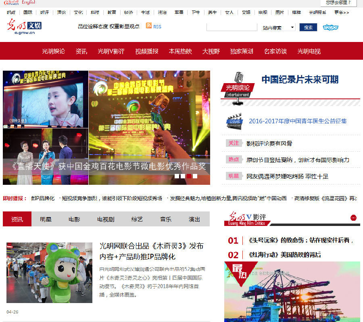
Task: Open article 影视评论要有风骨
Action: tap(269, 144)
